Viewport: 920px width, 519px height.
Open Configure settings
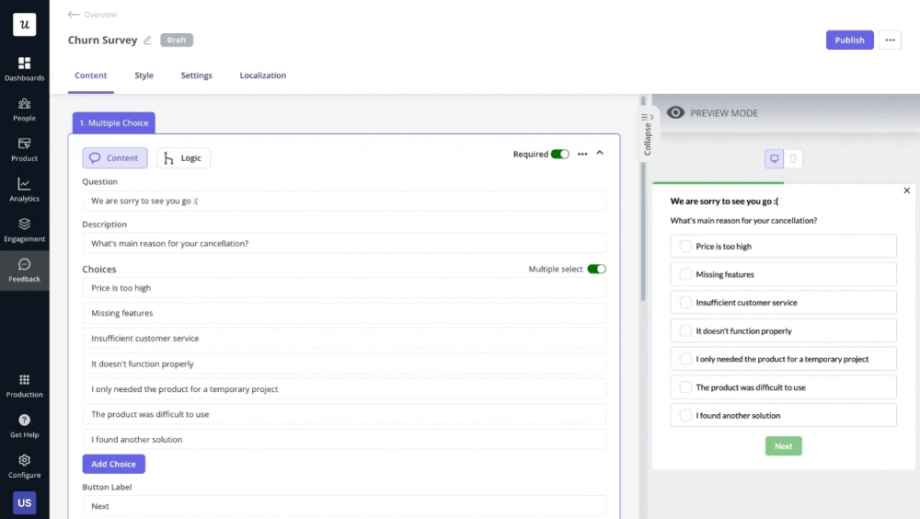(x=24, y=467)
